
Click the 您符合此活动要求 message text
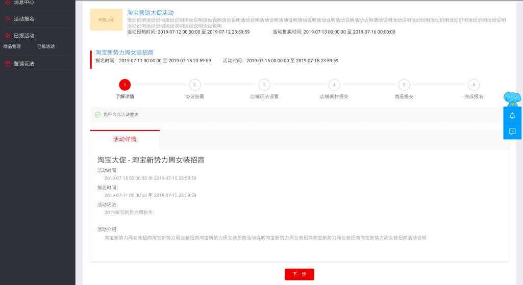coord(121,115)
